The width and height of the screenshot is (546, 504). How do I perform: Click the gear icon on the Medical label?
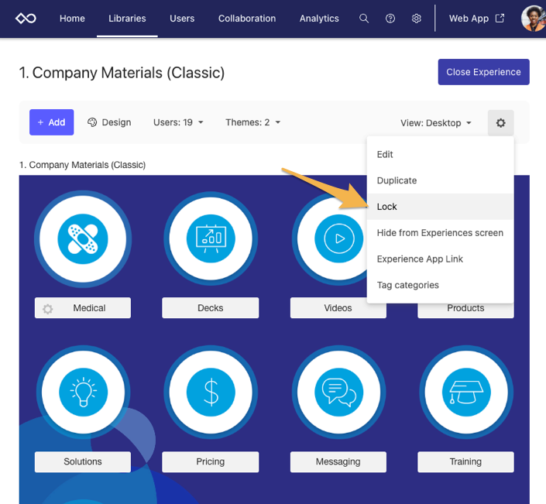48,309
